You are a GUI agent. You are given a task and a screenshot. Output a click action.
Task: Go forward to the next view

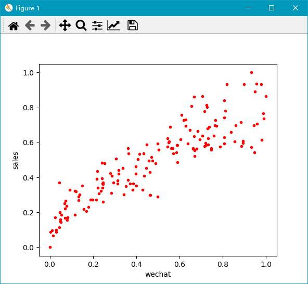tap(46, 25)
